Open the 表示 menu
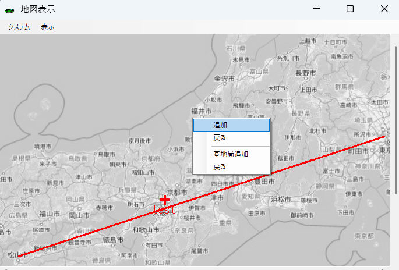The height and width of the screenshot is (270, 399). (x=48, y=27)
